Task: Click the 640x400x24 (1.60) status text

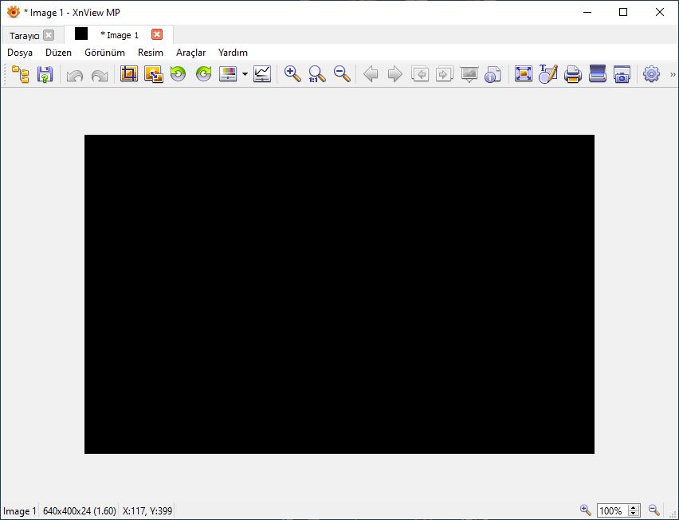Action: tap(79, 511)
